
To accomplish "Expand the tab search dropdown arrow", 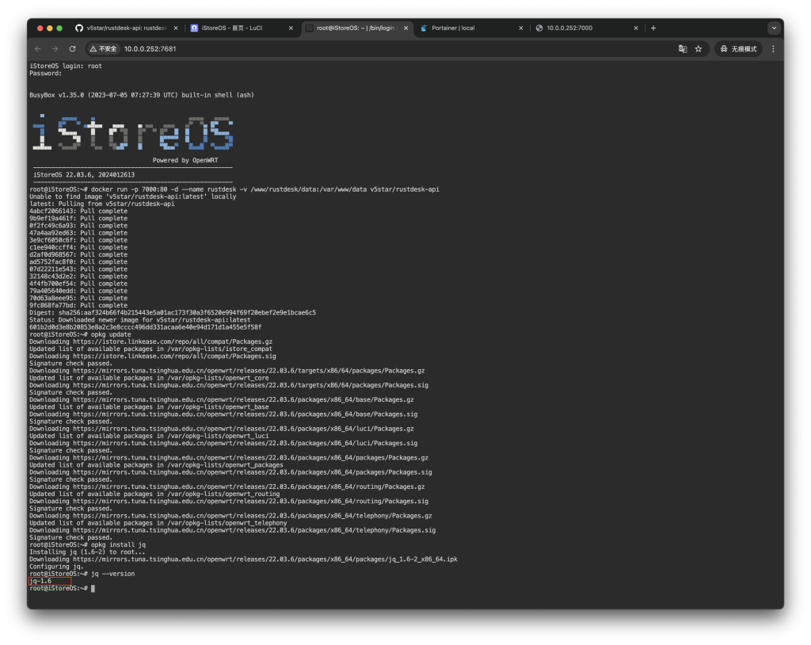I will coord(773,28).
